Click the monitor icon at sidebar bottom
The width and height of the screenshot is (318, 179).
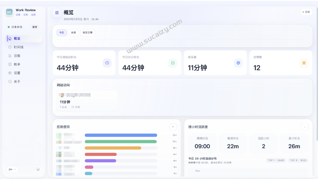38,169
